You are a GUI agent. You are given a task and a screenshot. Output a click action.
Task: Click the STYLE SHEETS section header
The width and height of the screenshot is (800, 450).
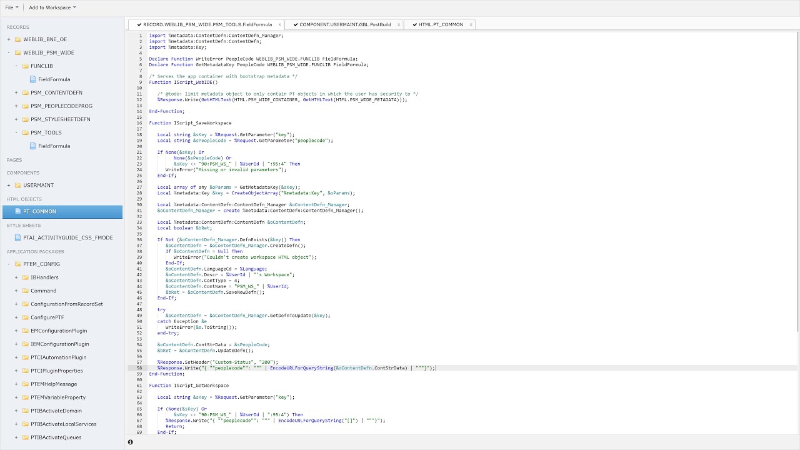[x=24, y=225]
